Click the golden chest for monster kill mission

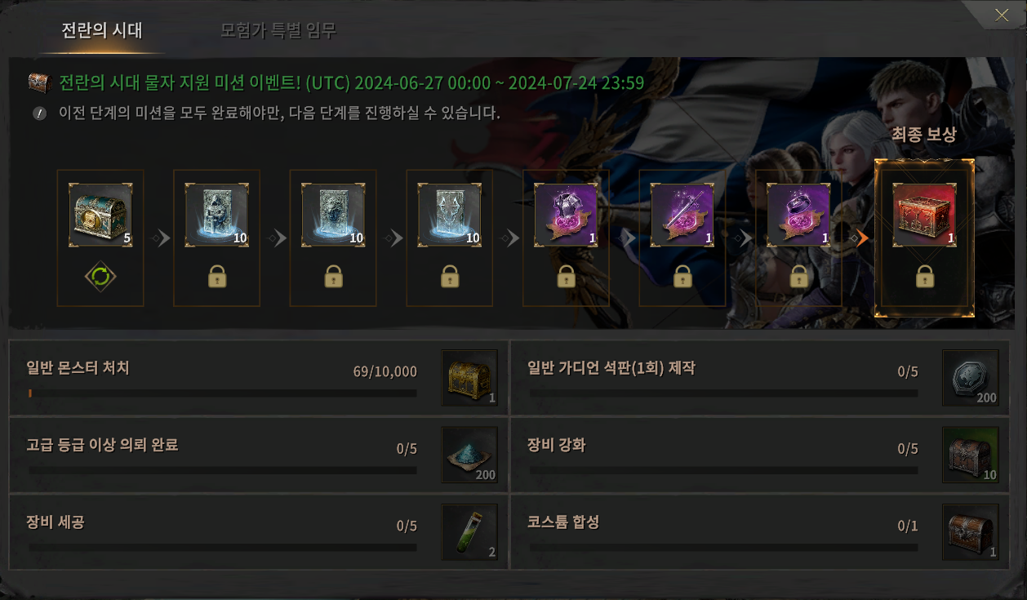tap(469, 378)
